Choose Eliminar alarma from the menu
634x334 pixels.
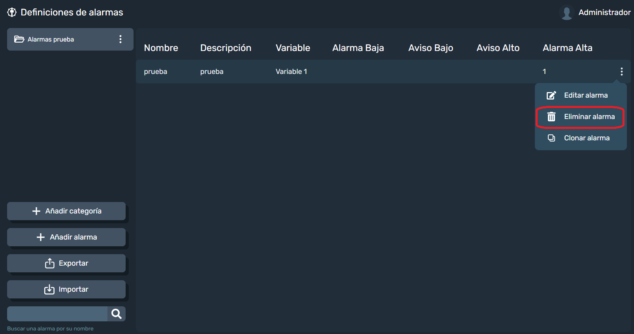581,117
